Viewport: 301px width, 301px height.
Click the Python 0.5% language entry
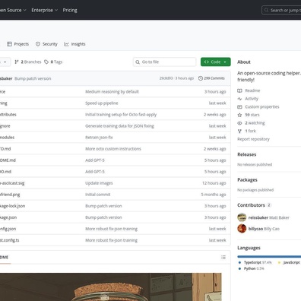251,268
